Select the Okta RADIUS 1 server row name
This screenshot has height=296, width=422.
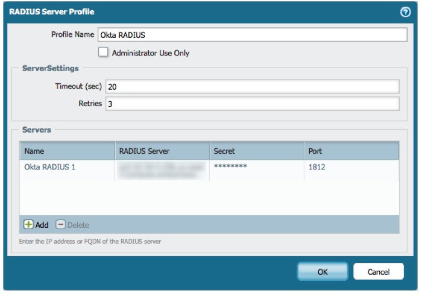click(50, 167)
